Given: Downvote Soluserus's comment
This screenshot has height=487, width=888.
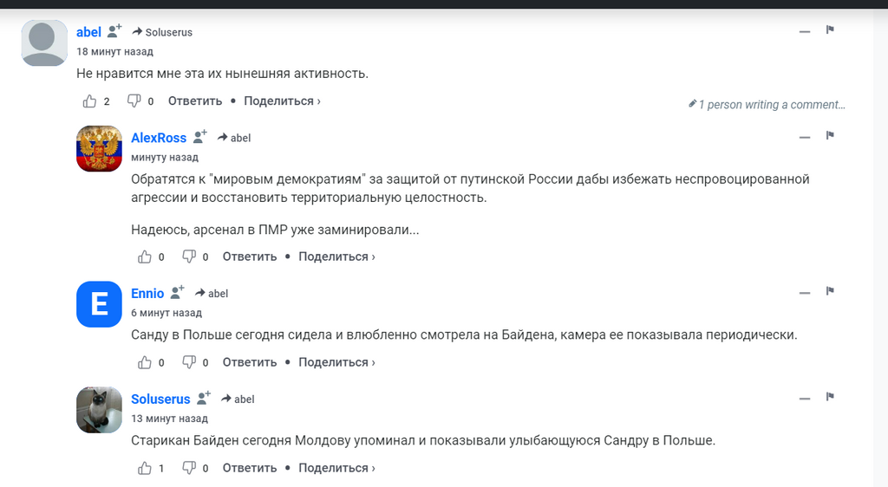Looking at the screenshot, I should pyautogui.click(x=189, y=469).
